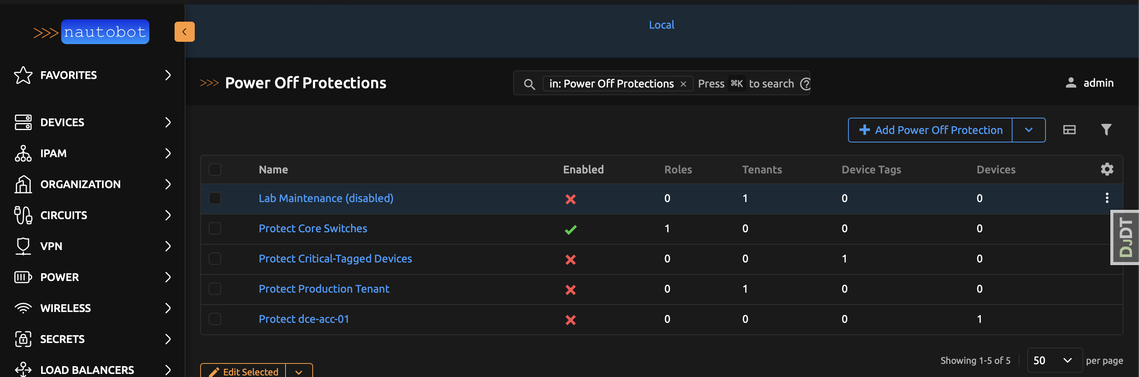Click the Local banner link
The height and width of the screenshot is (377, 1139).
point(661,25)
